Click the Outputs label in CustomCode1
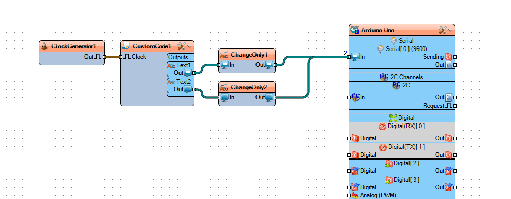This screenshot has height=199, width=511. click(x=178, y=57)
